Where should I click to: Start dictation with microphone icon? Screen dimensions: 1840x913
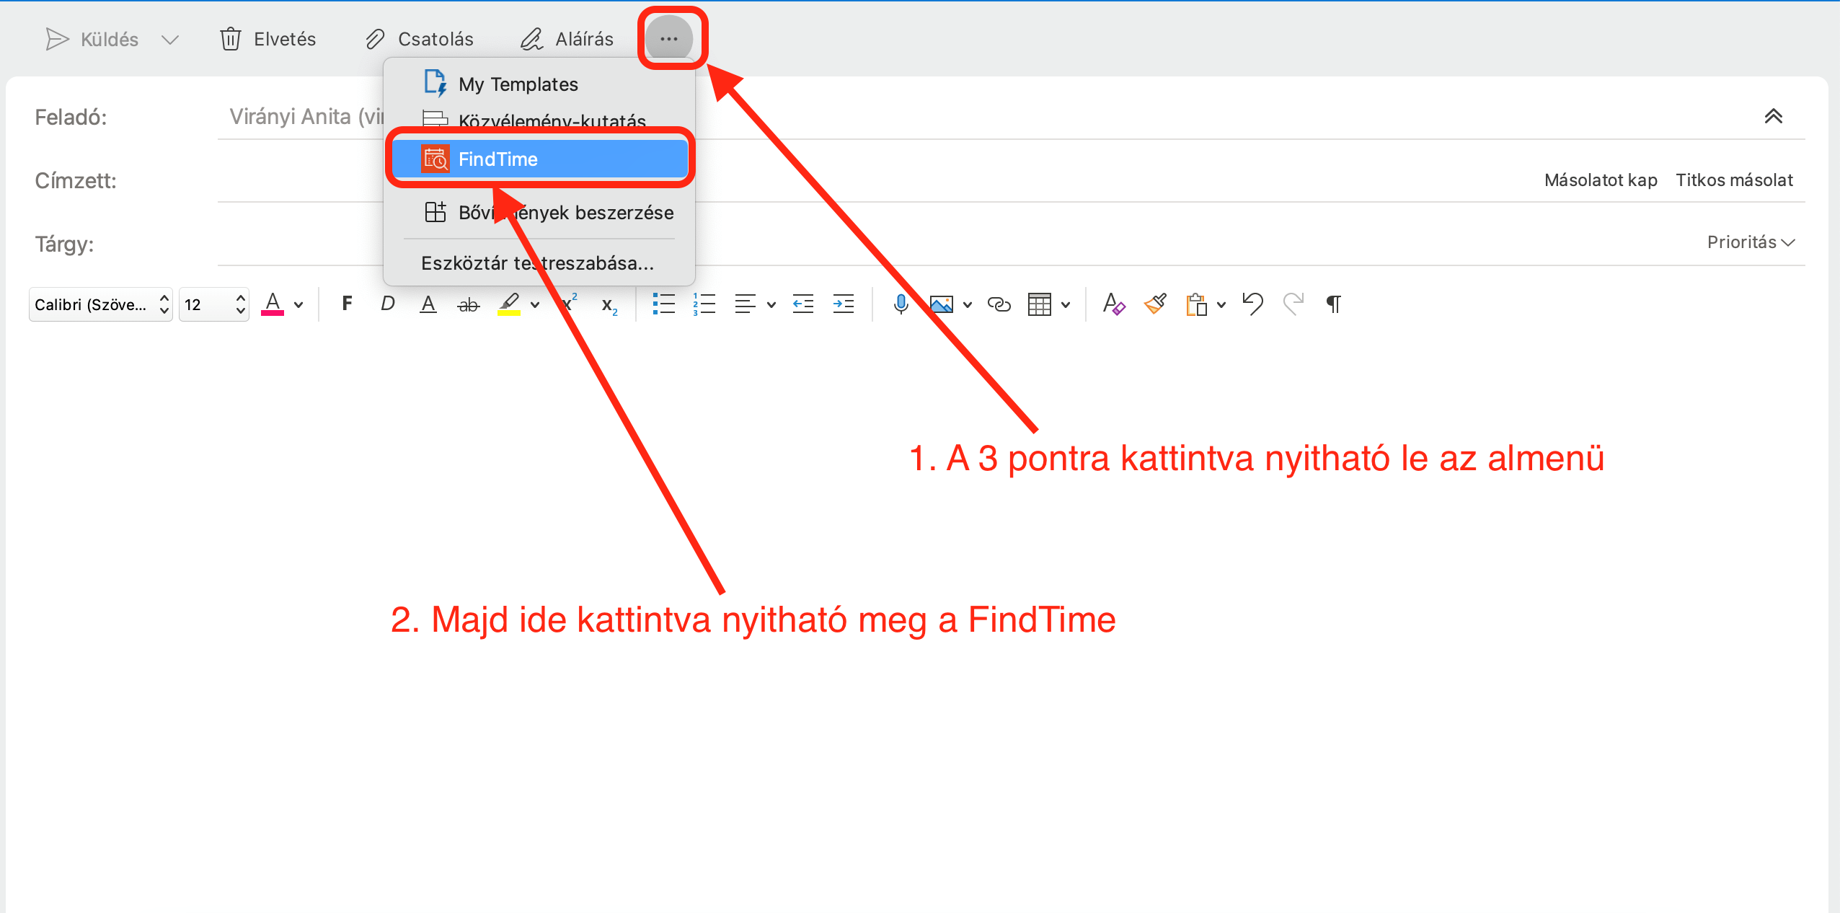901,304
